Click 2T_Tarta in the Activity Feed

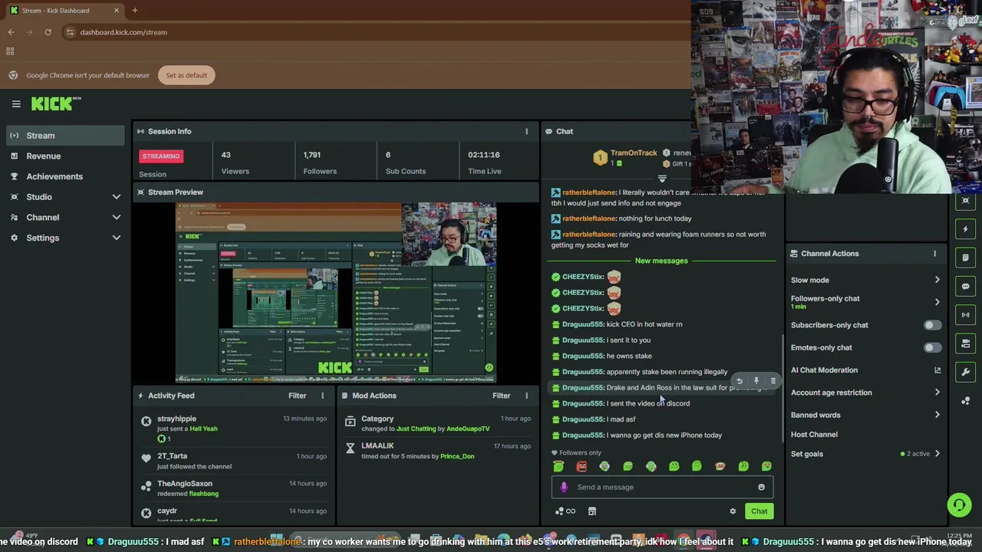172,456
